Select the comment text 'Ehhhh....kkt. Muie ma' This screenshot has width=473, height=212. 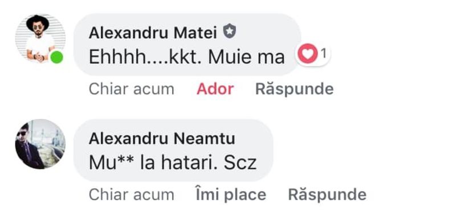pos(187,58)
